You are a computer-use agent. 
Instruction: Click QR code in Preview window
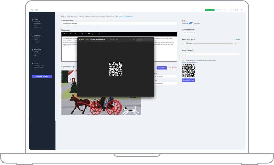coord(116,69)
